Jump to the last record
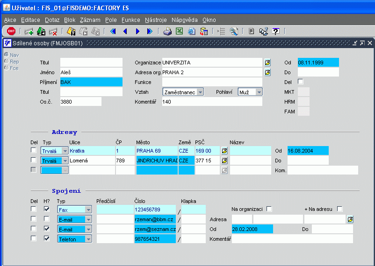Image resolution: width=375 pixels, height=266 pixels. tap(150, 31)
